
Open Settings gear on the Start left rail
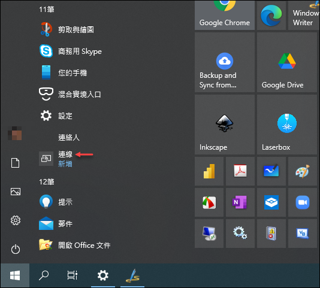point(16,220)
